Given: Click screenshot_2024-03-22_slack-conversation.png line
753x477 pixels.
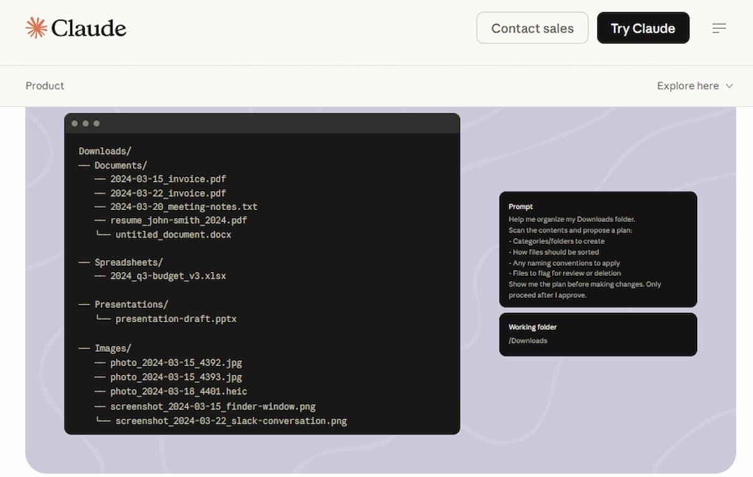Looking at the screenshot, I should click(x=230, y=421).
